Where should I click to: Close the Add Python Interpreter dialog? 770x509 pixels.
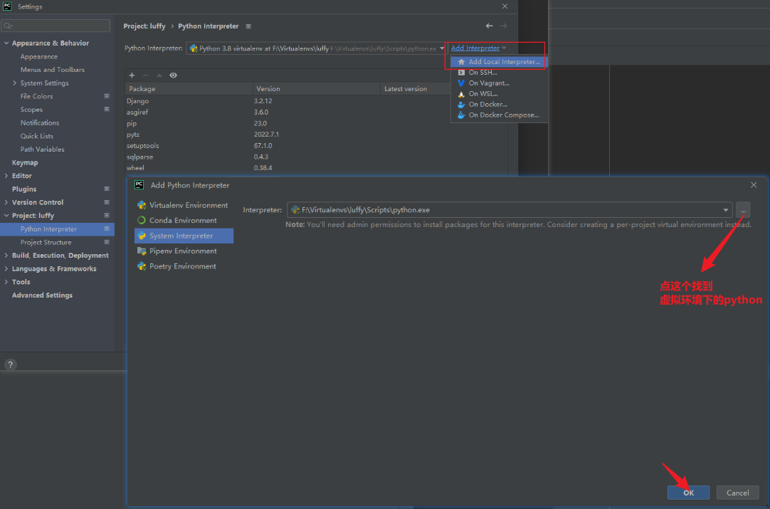754,184
